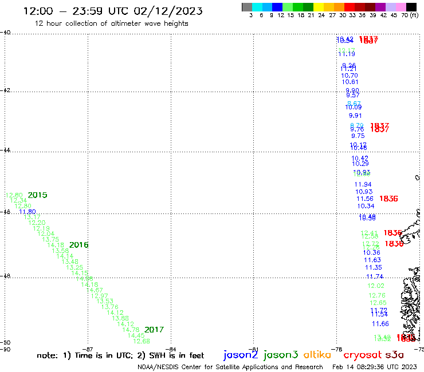The image size is (424, 372).
Task: Click the 2016 time label
Action: 78,245
